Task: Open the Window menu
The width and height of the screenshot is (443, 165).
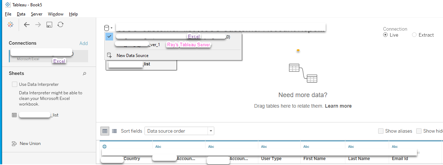Action: point(56,14)
